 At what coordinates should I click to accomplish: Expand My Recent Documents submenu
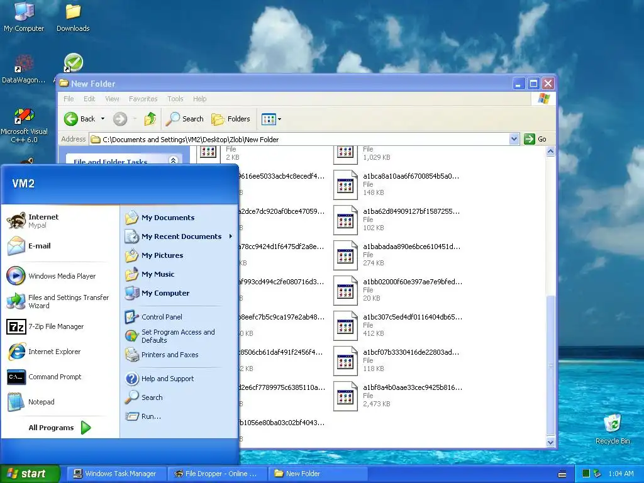pyautogui.click(x=178, y=236)
